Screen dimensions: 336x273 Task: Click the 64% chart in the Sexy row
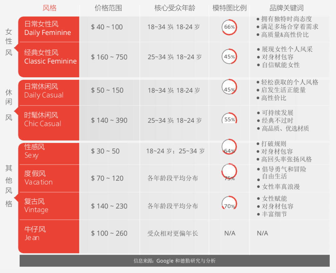click(x=229, y=147)
